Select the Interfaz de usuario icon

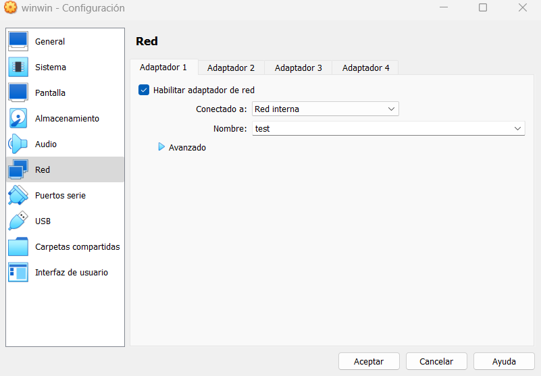point(18,272)
